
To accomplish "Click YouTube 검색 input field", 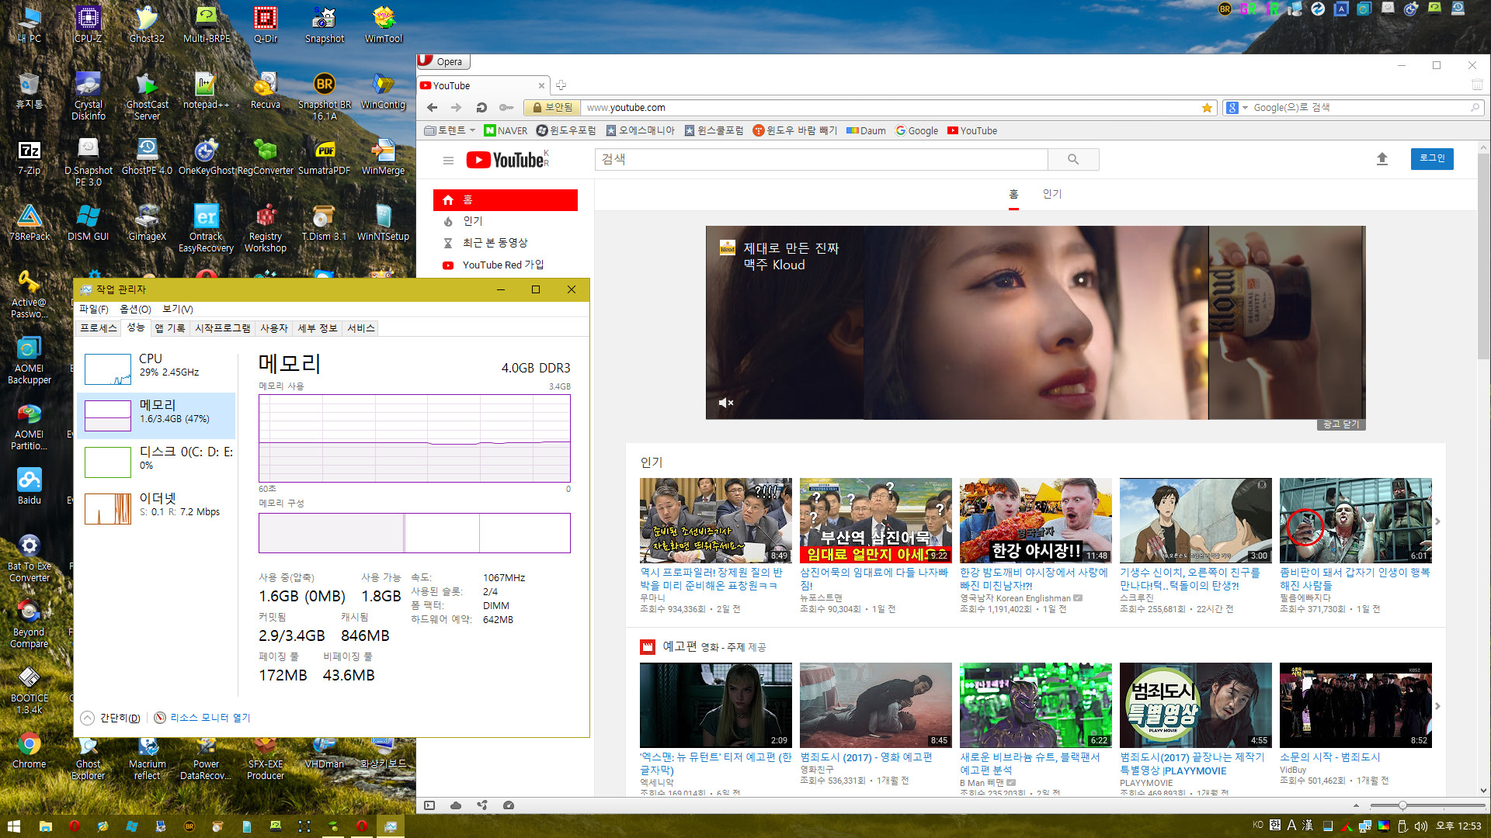I will (821, 159).
